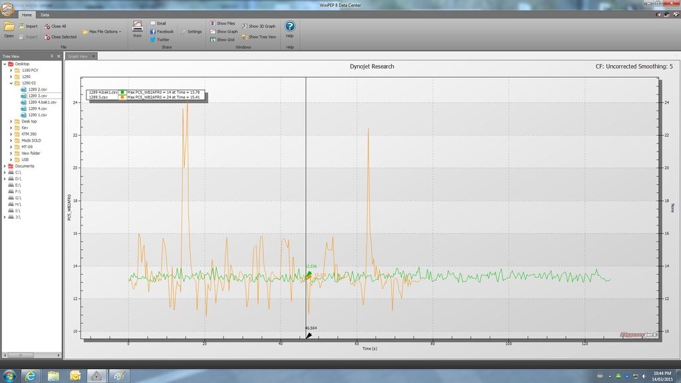Expand the 1190 PCV folder
The image size is (681, 383).
11,70
